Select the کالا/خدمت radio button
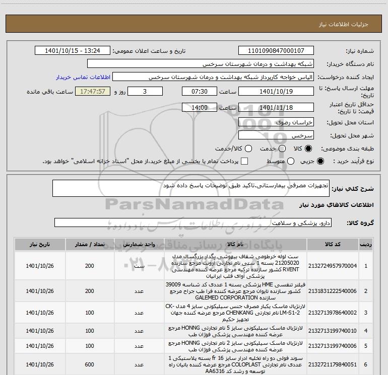The image size is (388, 375). click(x=248, y=148)
